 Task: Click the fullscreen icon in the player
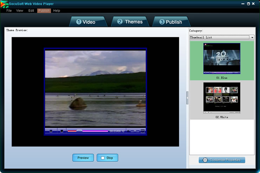point(142,131)
